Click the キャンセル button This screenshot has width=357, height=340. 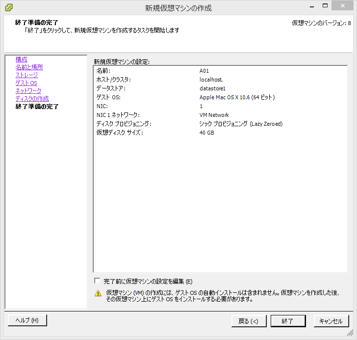click(x=331, y=321)
